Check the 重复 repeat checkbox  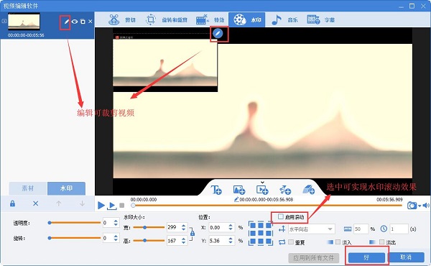coord(291,242)
